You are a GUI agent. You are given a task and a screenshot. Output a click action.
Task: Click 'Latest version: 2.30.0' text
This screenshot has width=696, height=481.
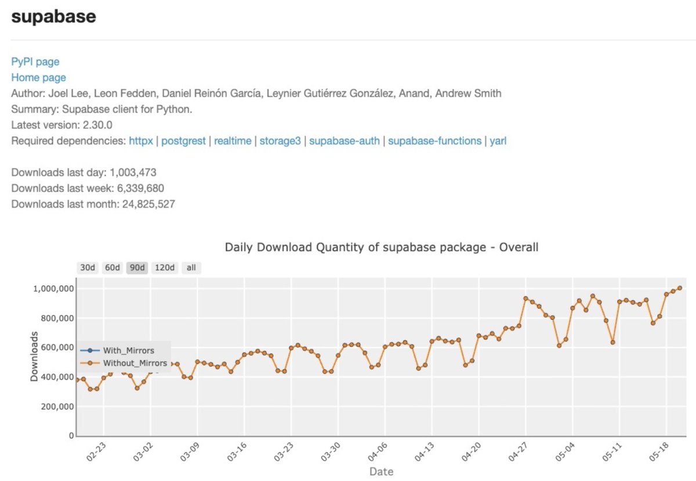coord(61,125)
